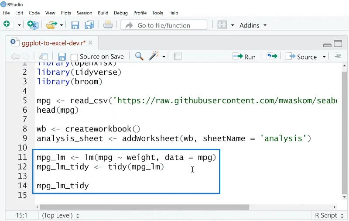Close the ggplot-to-excel-dev.r tab
Screen dimensions: 349x221
point(90,42)
